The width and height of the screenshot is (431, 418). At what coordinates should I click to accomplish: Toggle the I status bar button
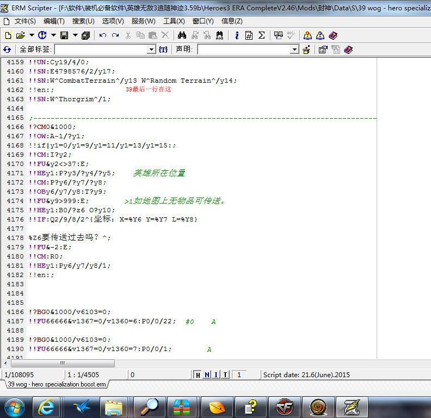click(216, 375)
